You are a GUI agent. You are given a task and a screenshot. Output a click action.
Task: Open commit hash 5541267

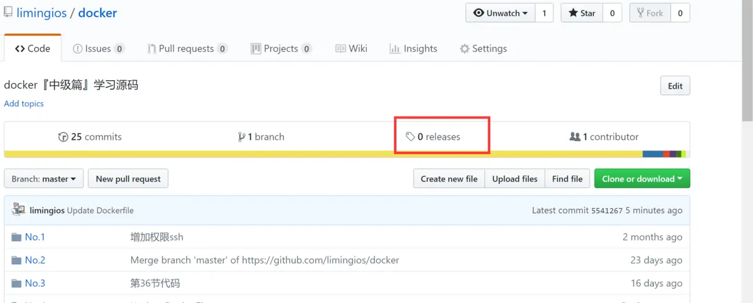(607, 210)
